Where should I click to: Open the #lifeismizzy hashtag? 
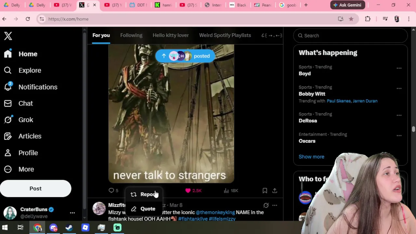[x=222, y=219]
